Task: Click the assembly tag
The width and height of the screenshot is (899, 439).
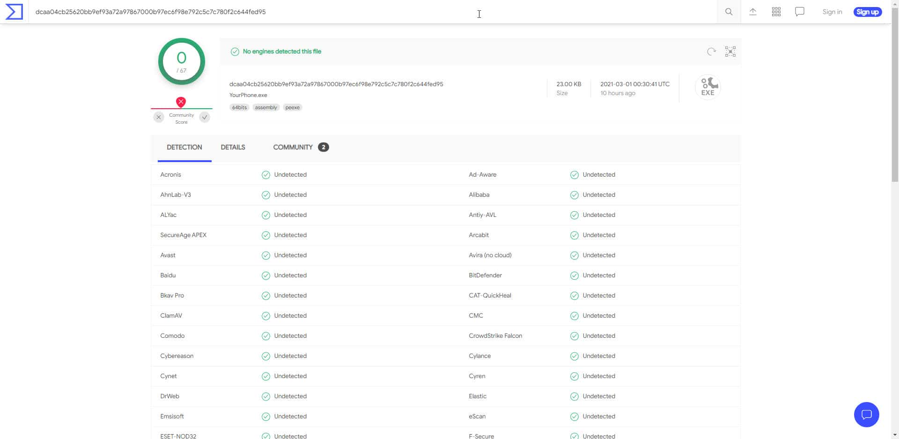Action: (266, 107)
